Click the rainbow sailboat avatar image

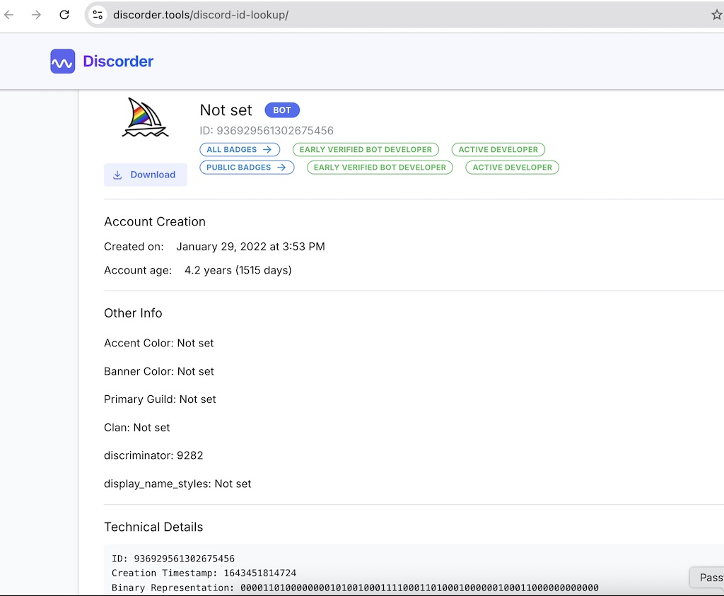point(145,118)
